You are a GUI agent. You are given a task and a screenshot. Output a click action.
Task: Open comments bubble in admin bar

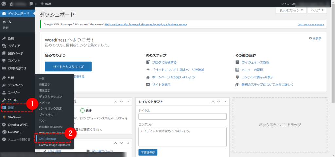point(31,4)
